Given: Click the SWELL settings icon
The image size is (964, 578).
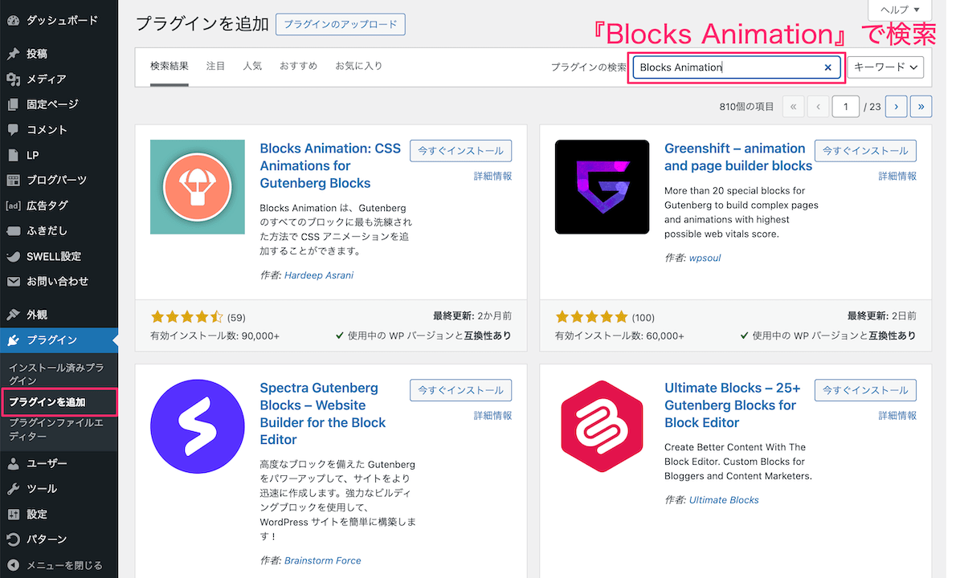Looking at the screenshot, I should tap(13, 257).
